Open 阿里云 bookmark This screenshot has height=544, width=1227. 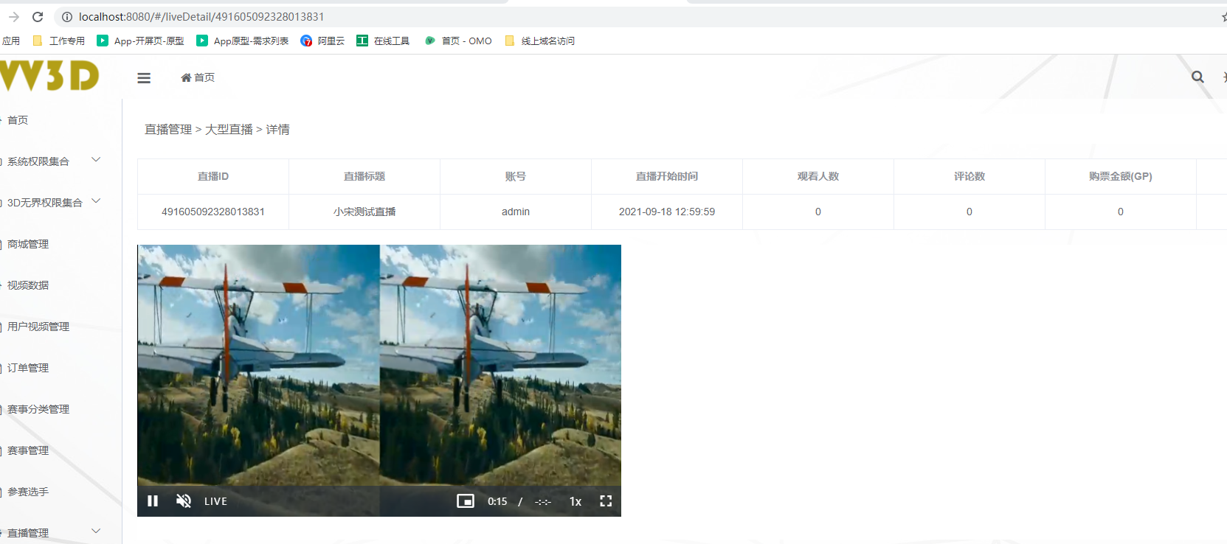pos(322,41)
